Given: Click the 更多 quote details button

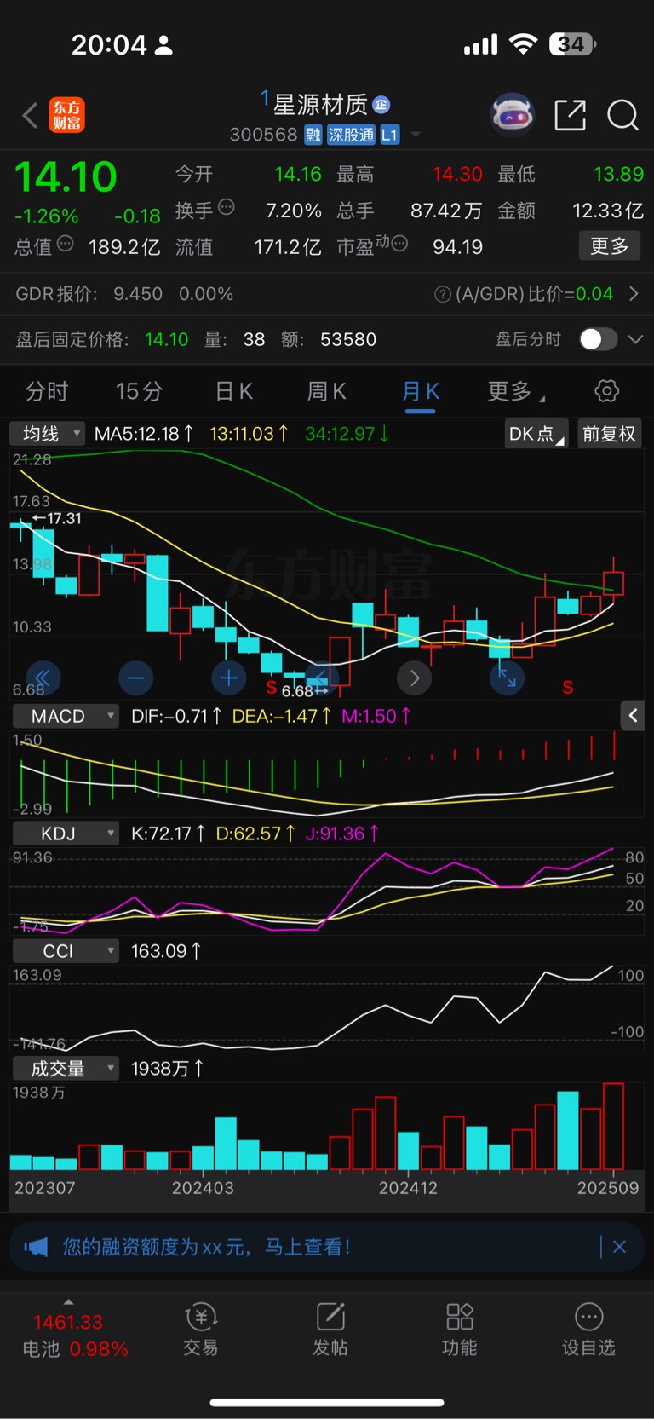Looking at the screenshot, I should tap(610, 246).
